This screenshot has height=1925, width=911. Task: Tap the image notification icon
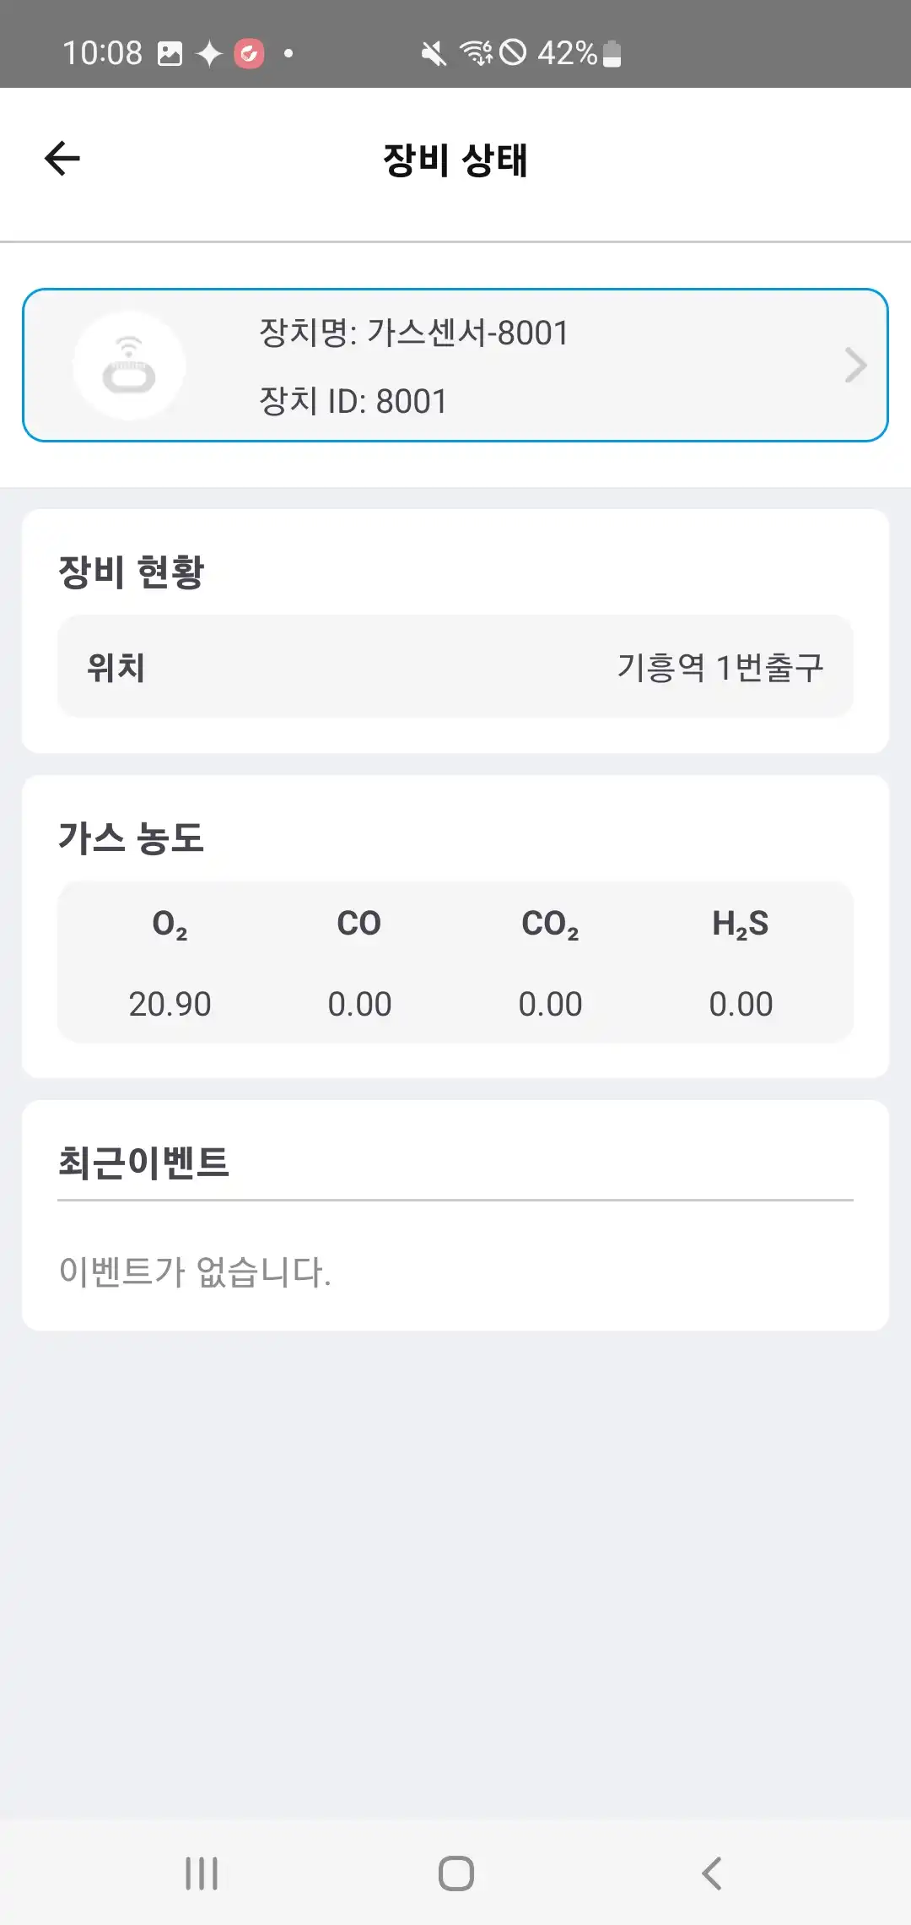coord(170,54)
